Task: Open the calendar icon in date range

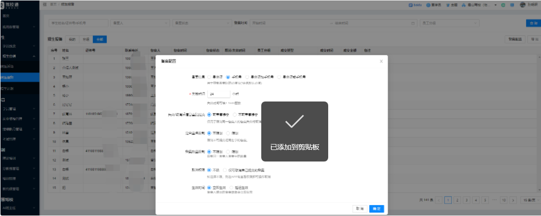Action: [412, 23]
